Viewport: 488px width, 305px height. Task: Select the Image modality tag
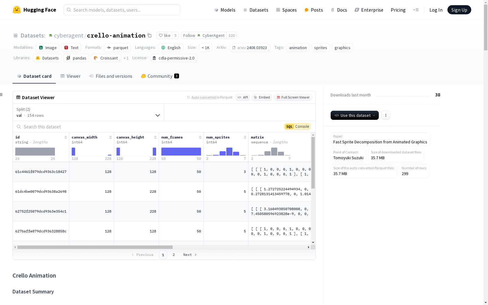pyautogui.click(x=48, y=48)
